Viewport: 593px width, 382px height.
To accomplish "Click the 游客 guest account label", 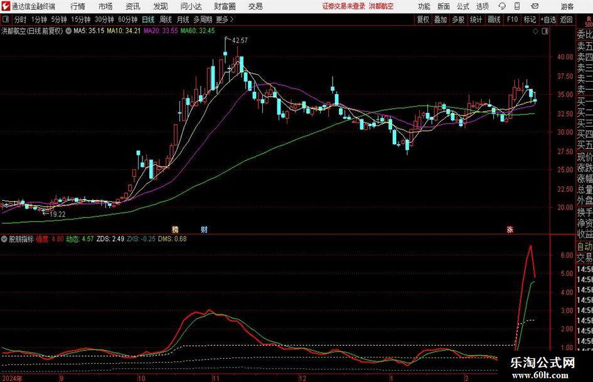I will pos(567,6).
